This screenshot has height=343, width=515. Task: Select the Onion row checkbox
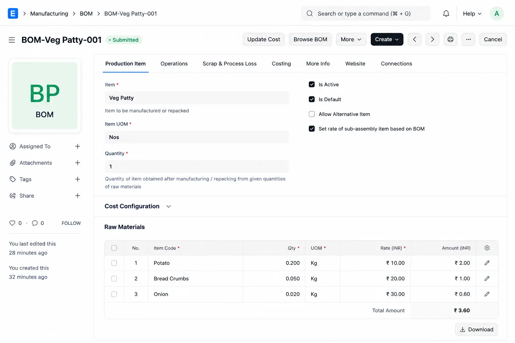(114, 294)
